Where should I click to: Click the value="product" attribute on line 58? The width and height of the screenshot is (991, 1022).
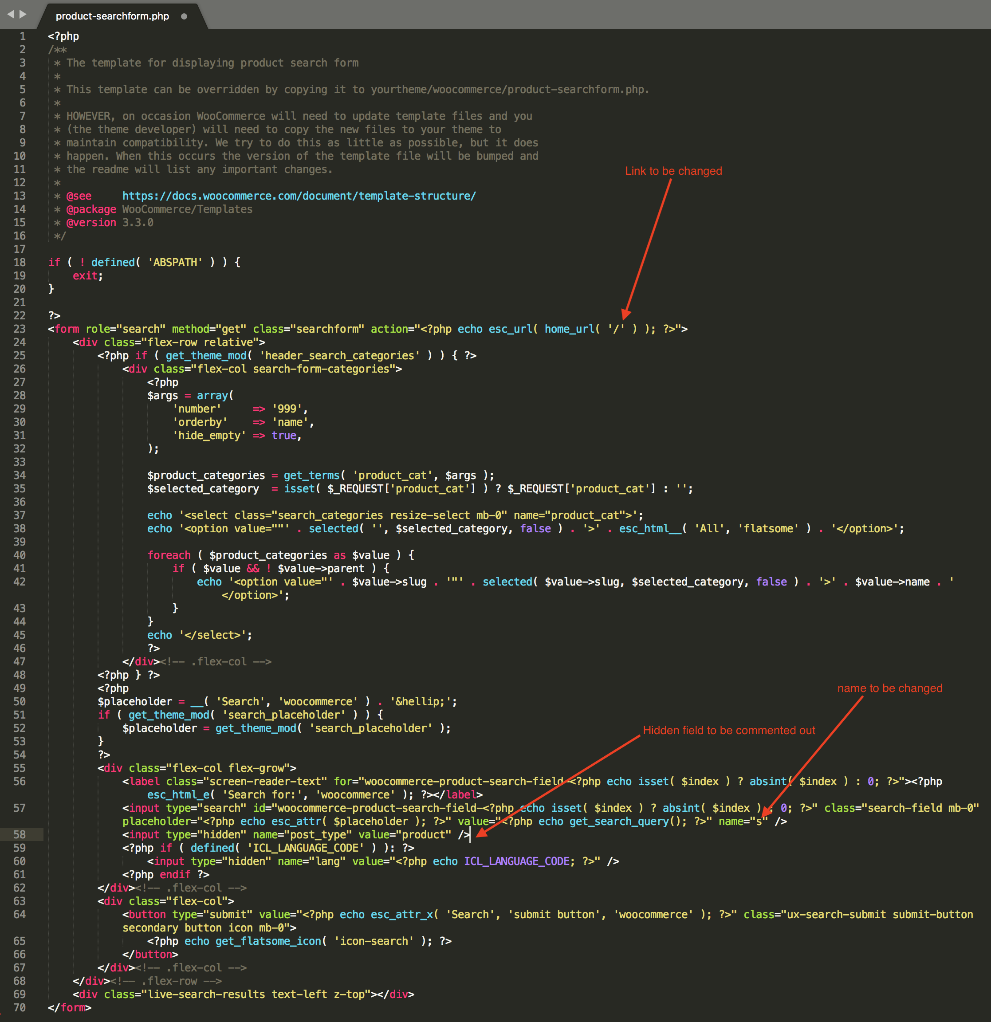404,834
